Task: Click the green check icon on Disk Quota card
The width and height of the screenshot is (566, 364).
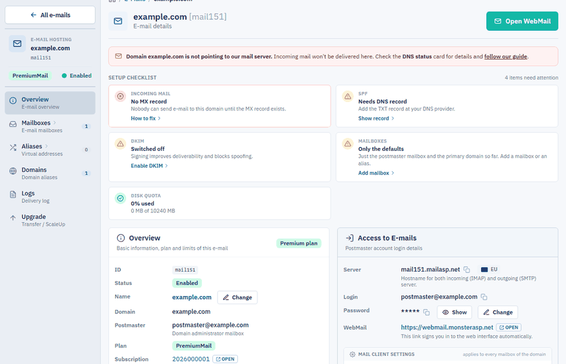Action: (x=120, y=198)
